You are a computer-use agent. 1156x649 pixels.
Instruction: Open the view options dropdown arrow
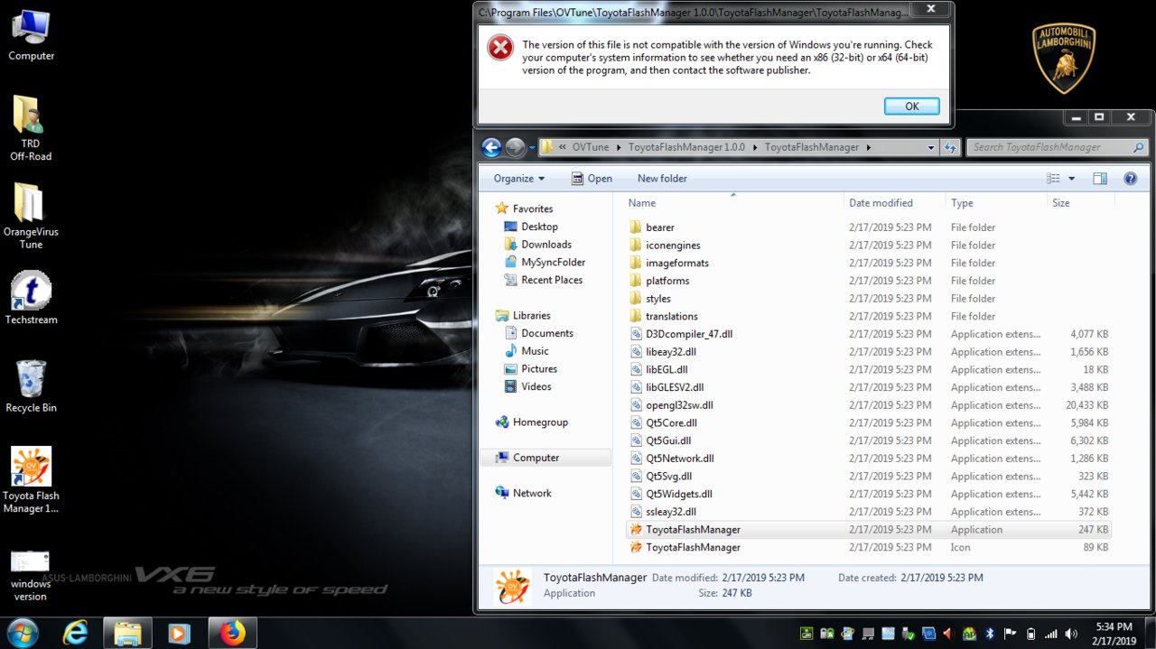1072,179
